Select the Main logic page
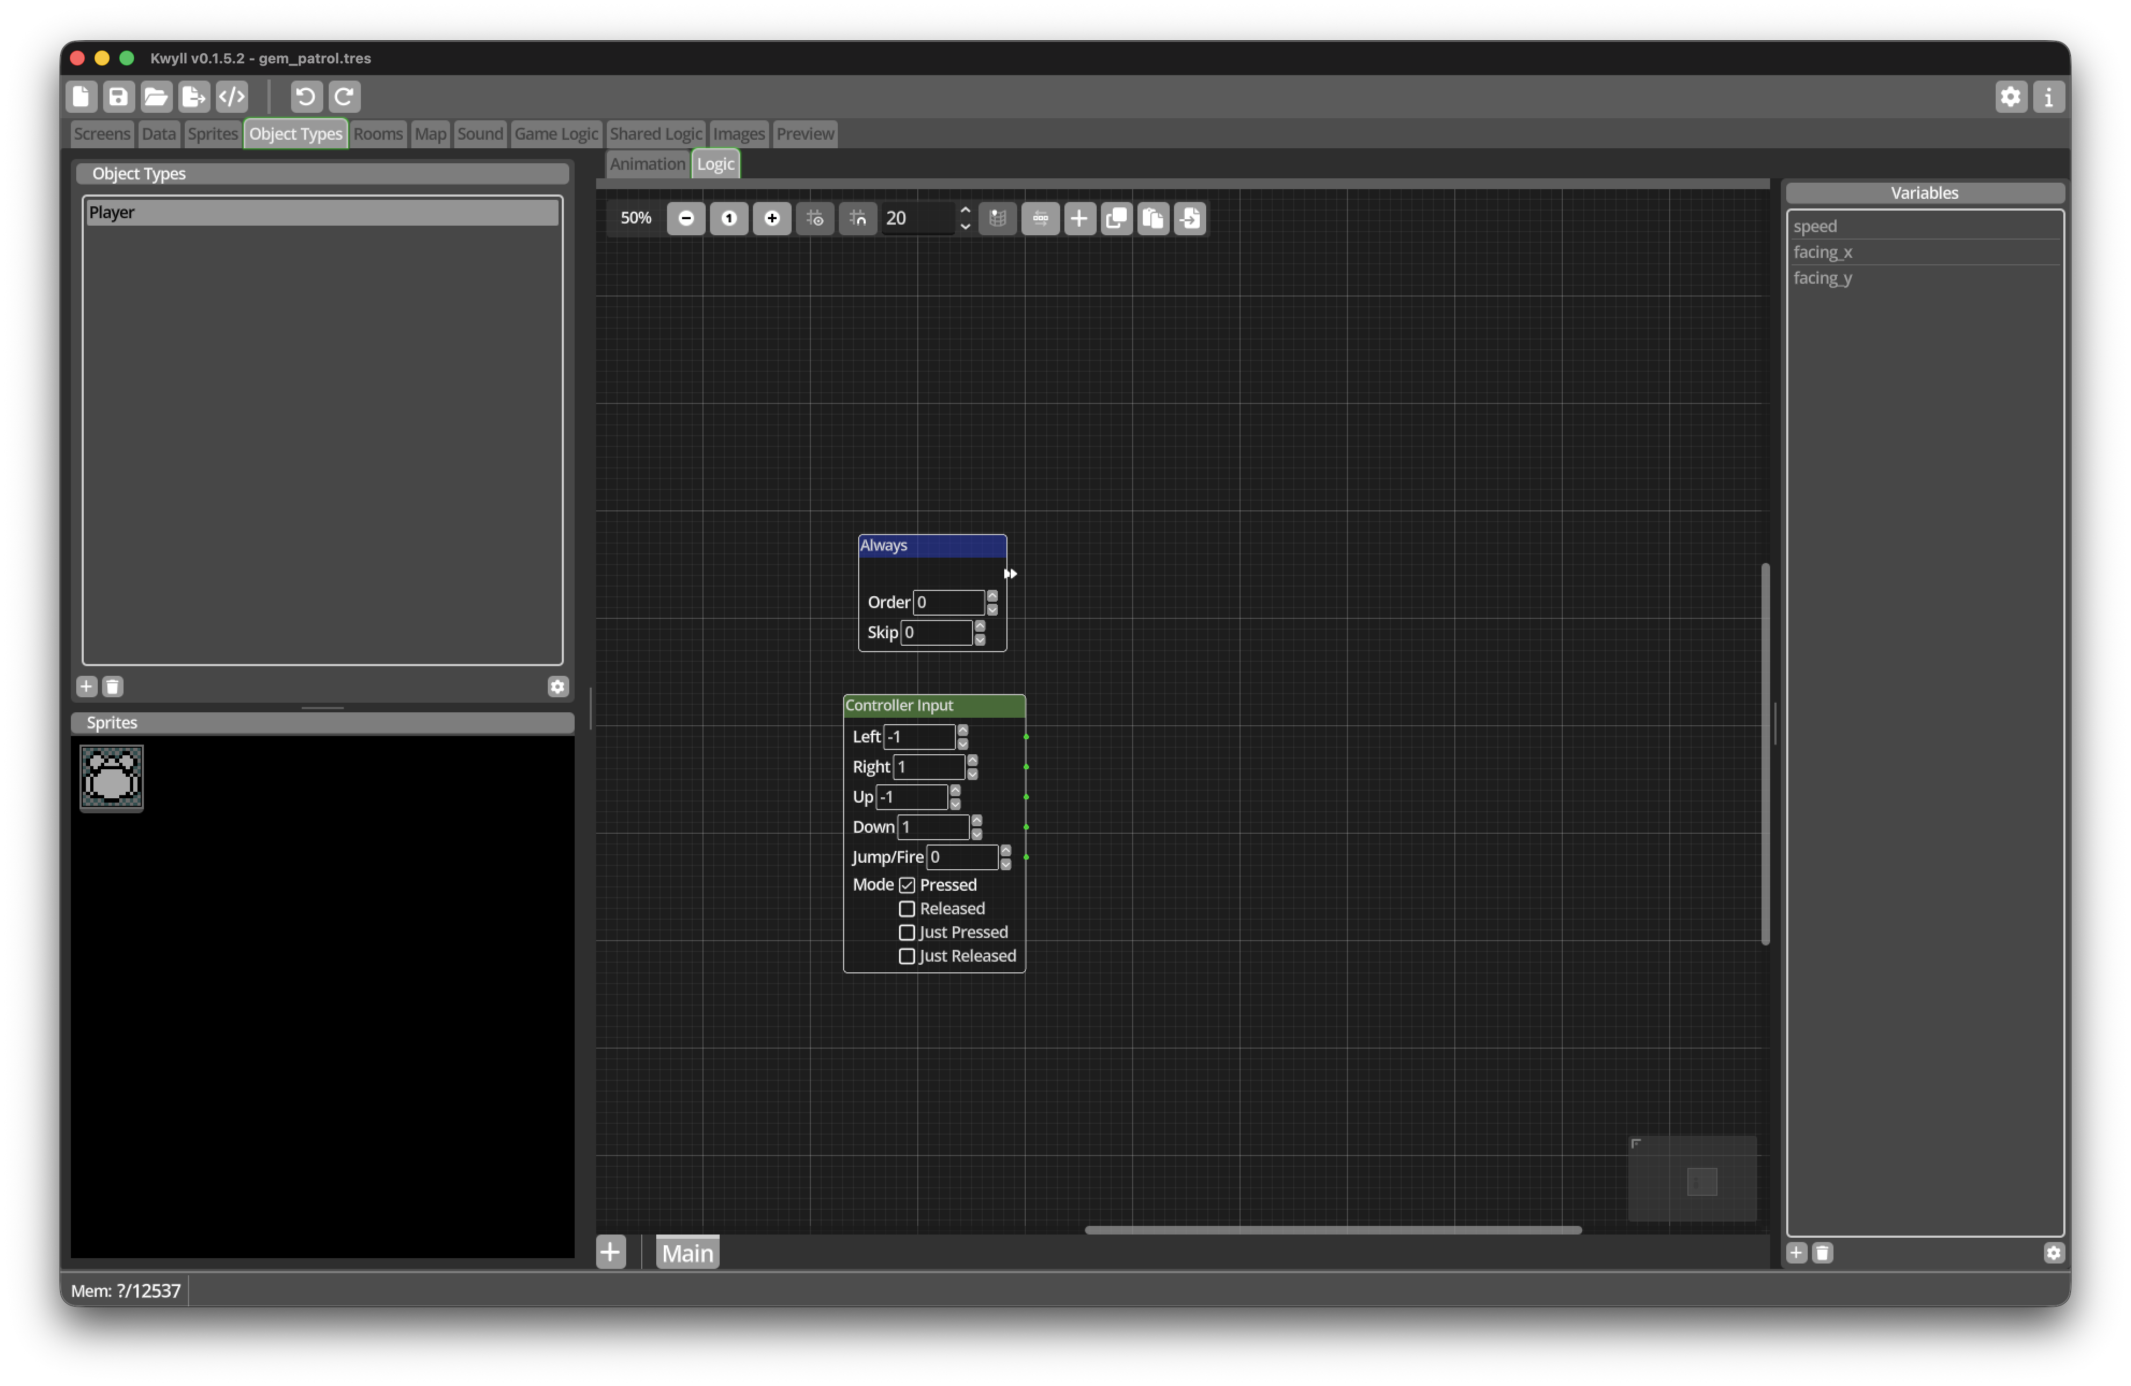This screenshot has width=2131, height=1386. 687,1253
